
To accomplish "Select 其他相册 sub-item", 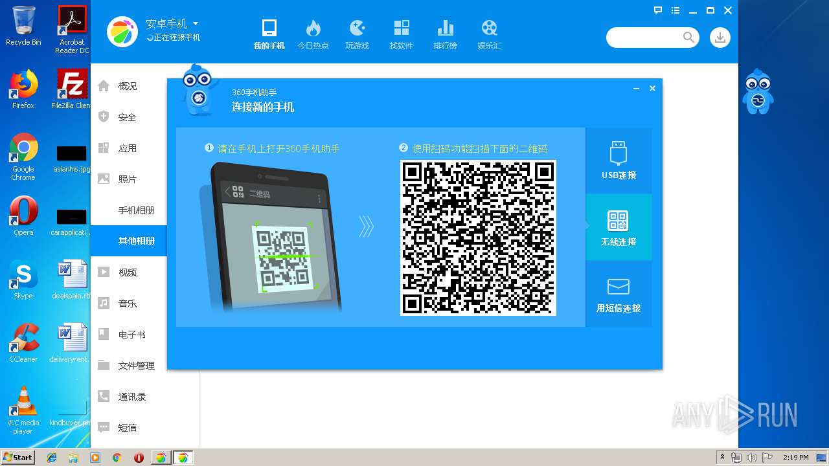I will pos(128,241).
